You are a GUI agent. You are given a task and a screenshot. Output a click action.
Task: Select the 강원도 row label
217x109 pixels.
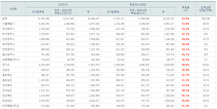(6, 70)
